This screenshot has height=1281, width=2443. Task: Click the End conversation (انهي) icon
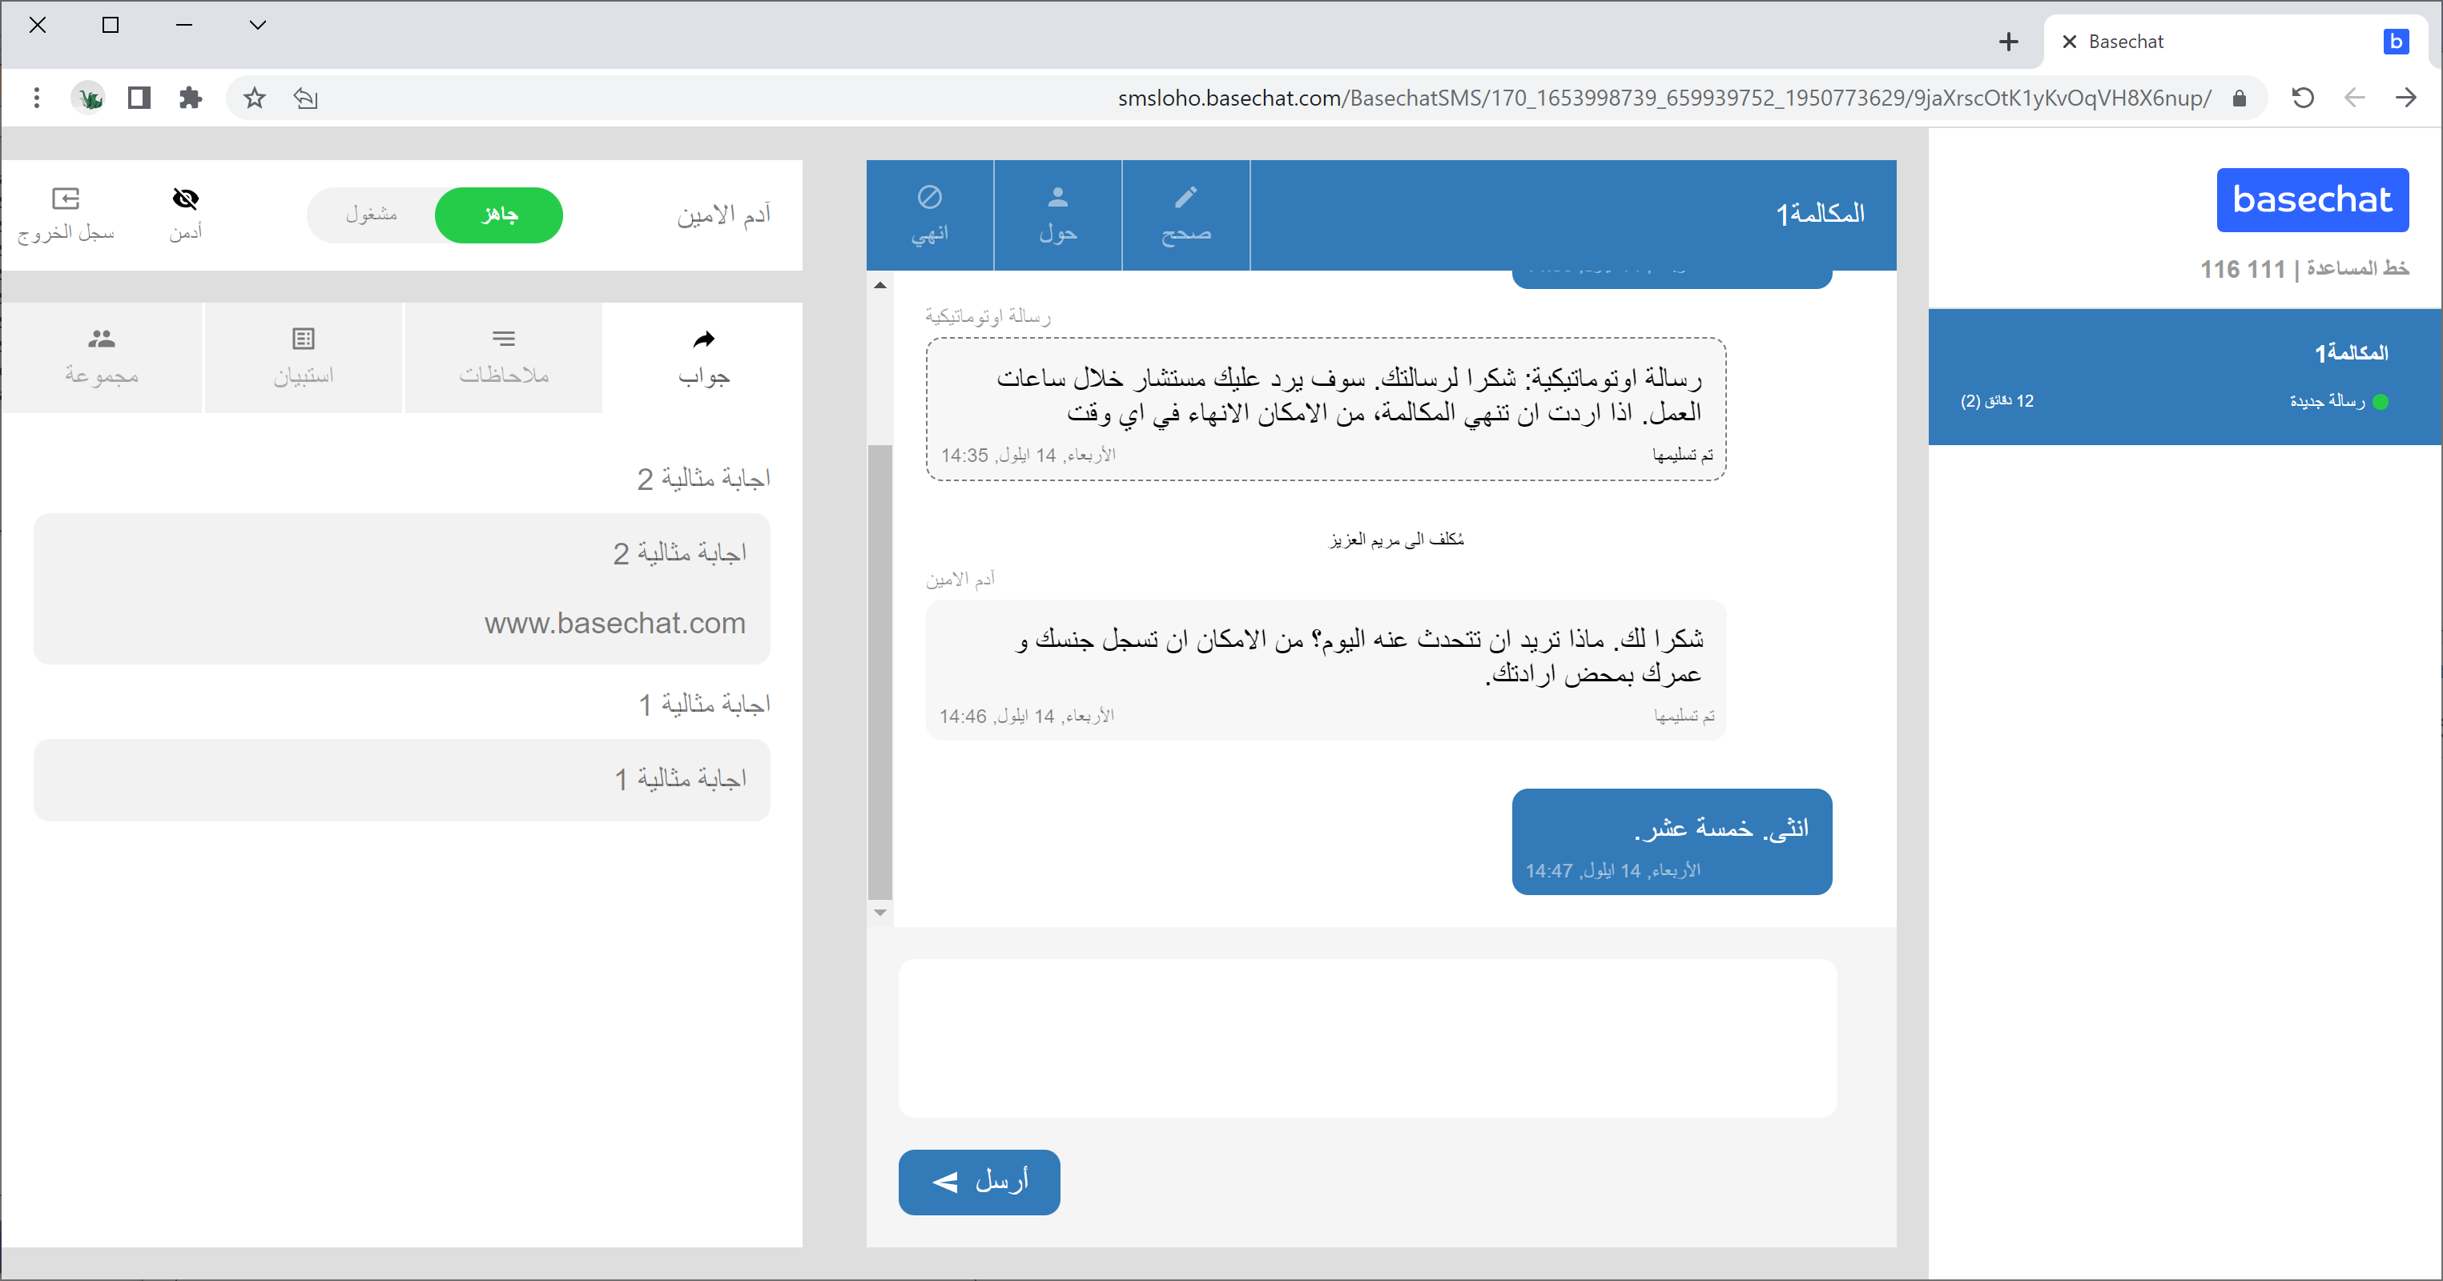928,197
